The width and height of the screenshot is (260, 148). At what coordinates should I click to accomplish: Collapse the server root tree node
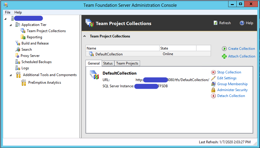5,19
